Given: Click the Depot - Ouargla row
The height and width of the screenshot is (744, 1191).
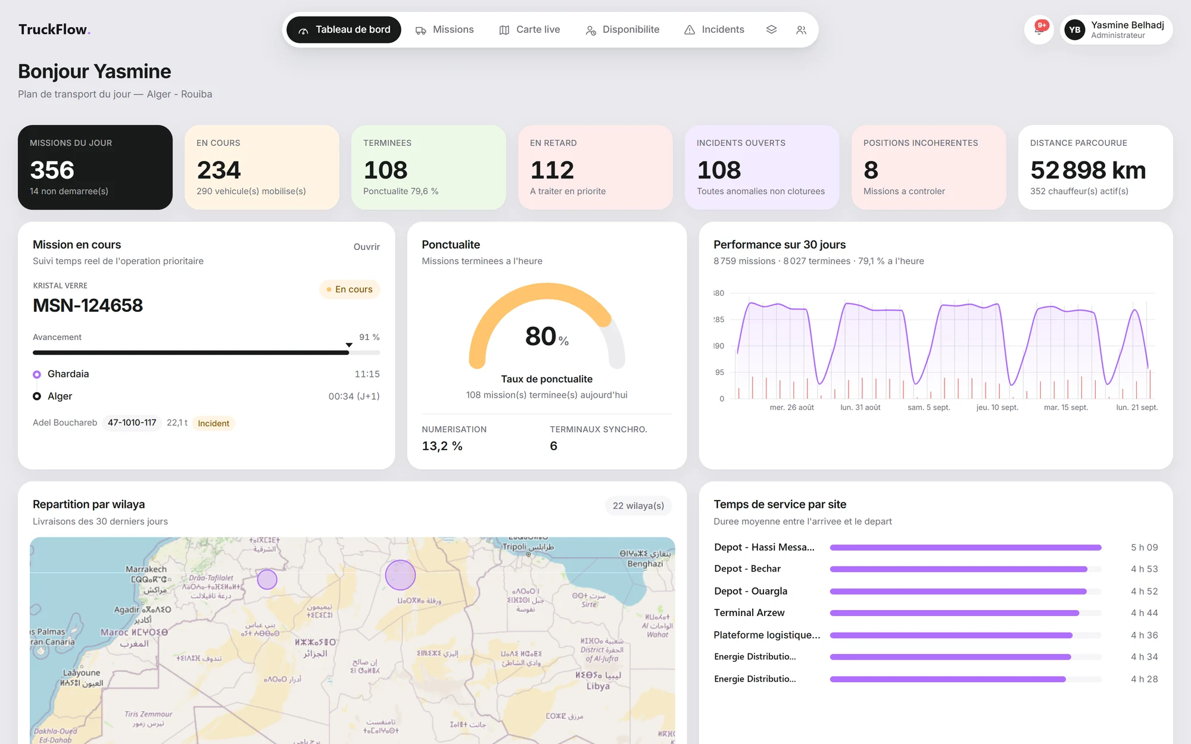Looking at the screenshot, I should (936, 591).
